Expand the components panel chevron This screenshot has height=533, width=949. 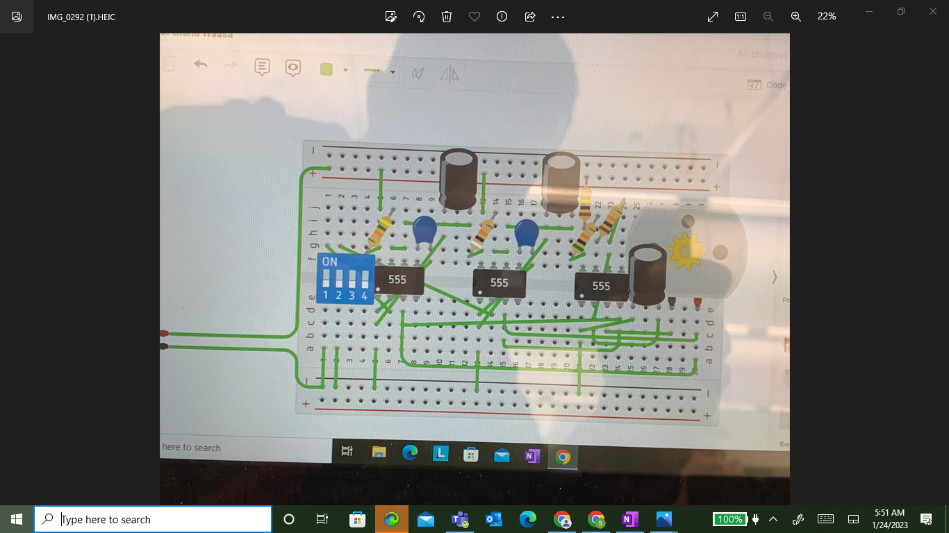pyautogui.click(x=774, y=277)
